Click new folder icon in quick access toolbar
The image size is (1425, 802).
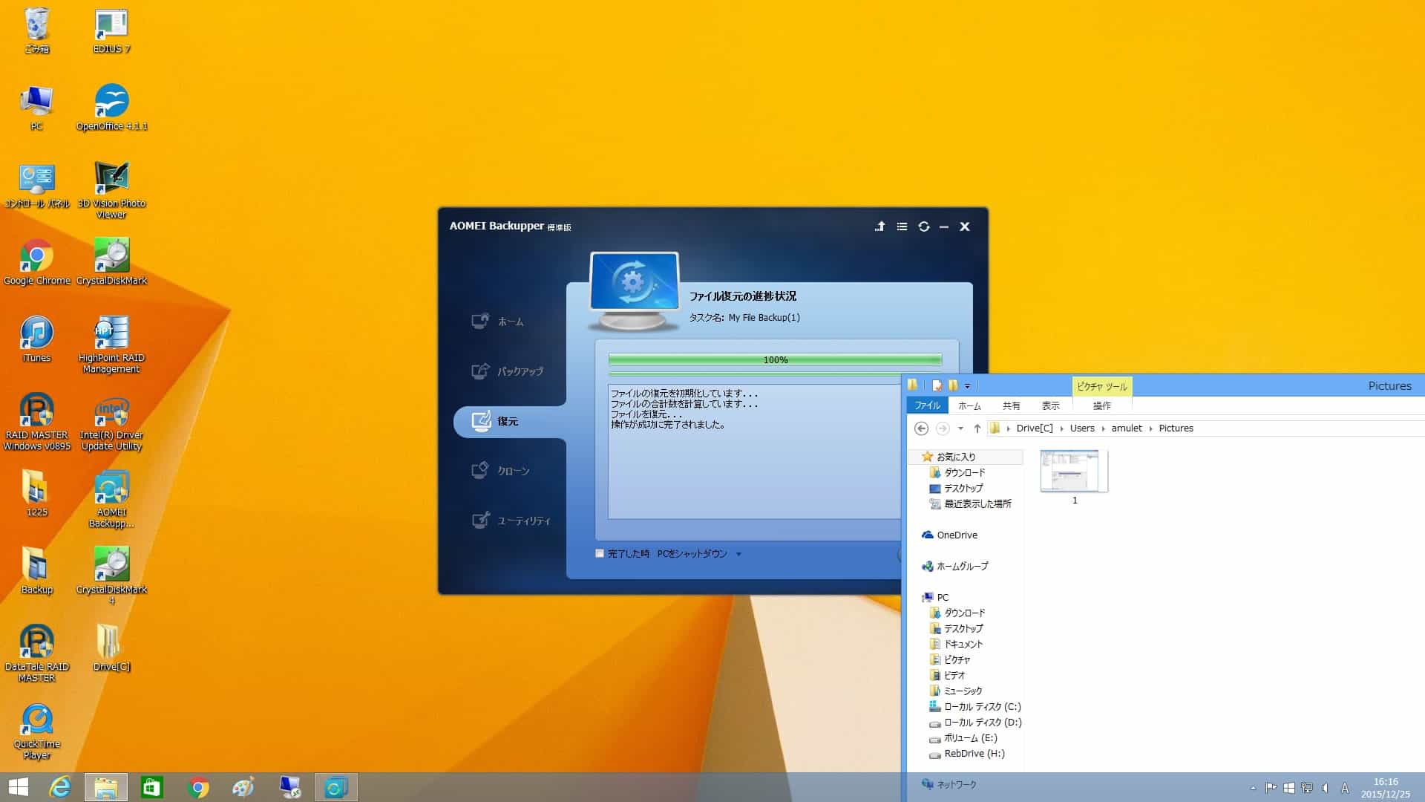(x=953, y=385)
